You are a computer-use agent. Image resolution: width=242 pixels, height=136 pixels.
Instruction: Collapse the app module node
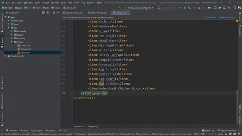(5, 17)
